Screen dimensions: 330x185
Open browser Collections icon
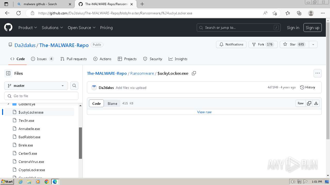click(299, 13)
